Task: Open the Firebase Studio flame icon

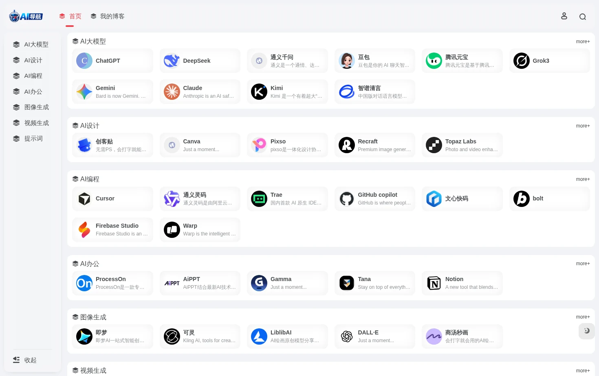Action: point(84,230)
